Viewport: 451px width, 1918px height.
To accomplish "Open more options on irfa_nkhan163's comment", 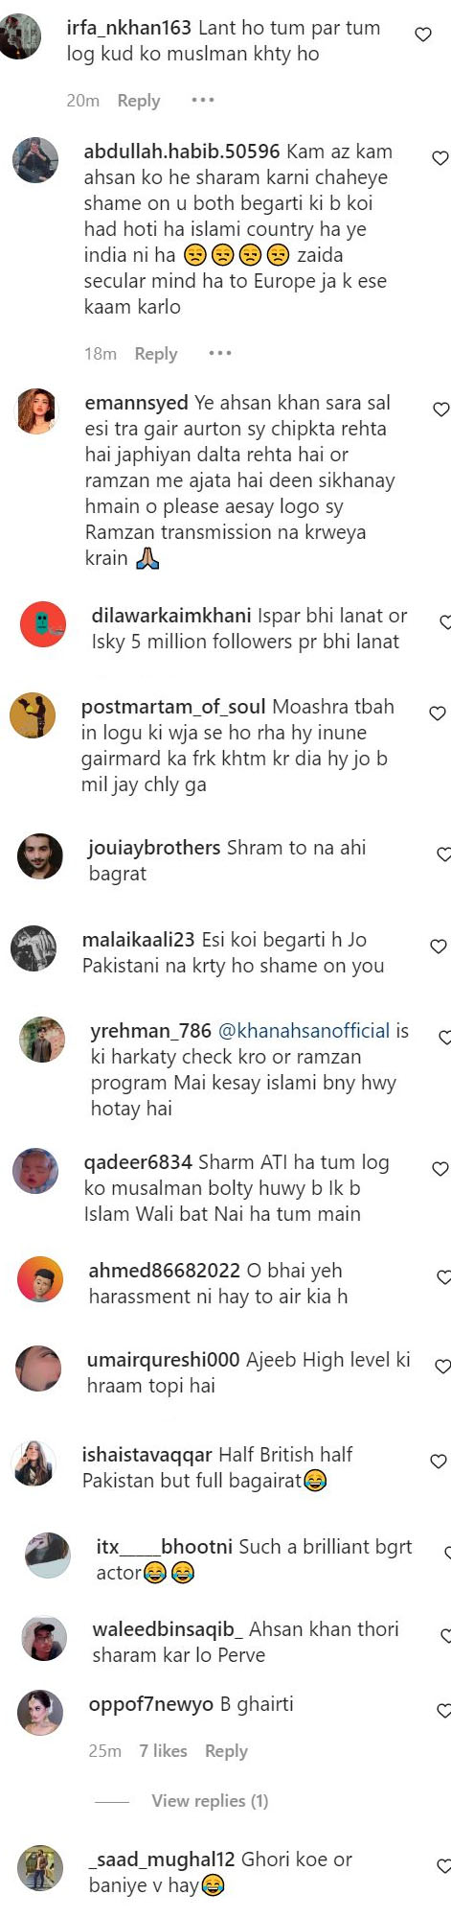I will [x=203, y=100].
